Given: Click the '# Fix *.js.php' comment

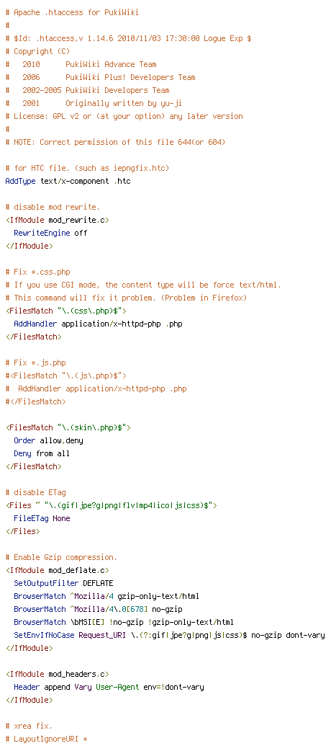Looking at the screenshot, I should [35, 363].
